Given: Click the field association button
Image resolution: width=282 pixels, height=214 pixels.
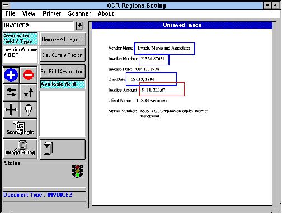Looking at the screenshot, I should [63, 72].
